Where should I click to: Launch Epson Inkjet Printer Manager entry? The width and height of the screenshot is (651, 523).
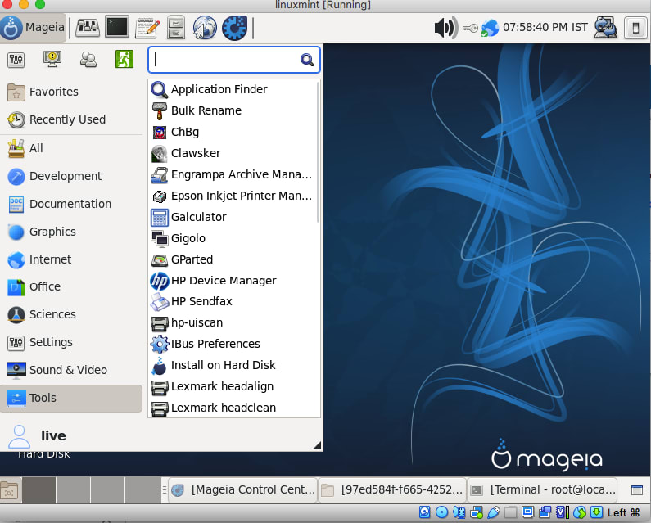click(x=233, y=196)
